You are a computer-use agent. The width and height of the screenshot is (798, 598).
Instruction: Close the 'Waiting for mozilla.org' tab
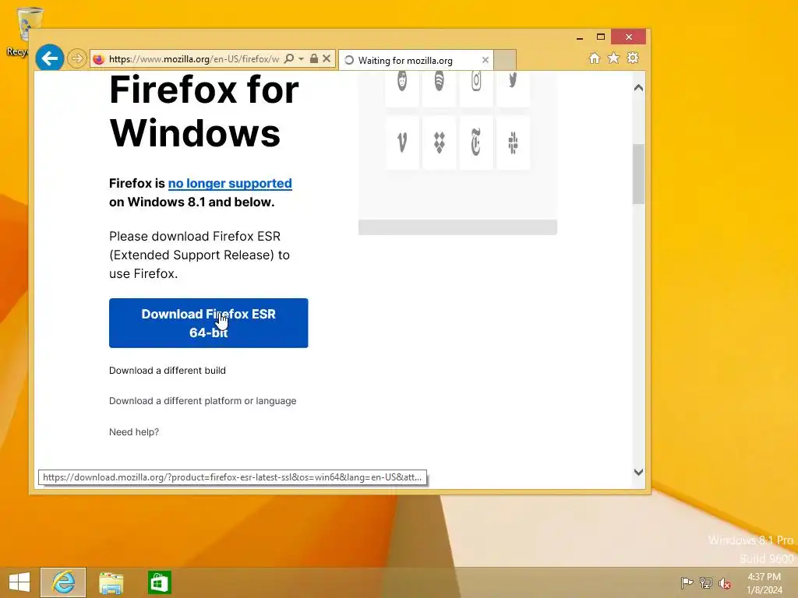point(485,60)
